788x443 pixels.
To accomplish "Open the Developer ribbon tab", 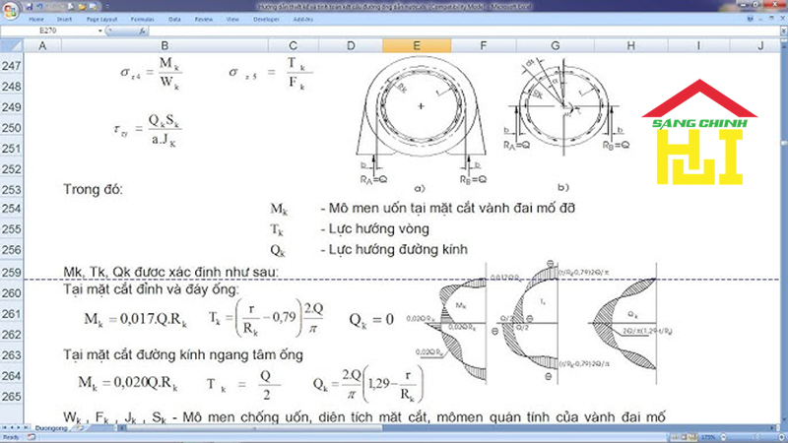I will point(263,19).
